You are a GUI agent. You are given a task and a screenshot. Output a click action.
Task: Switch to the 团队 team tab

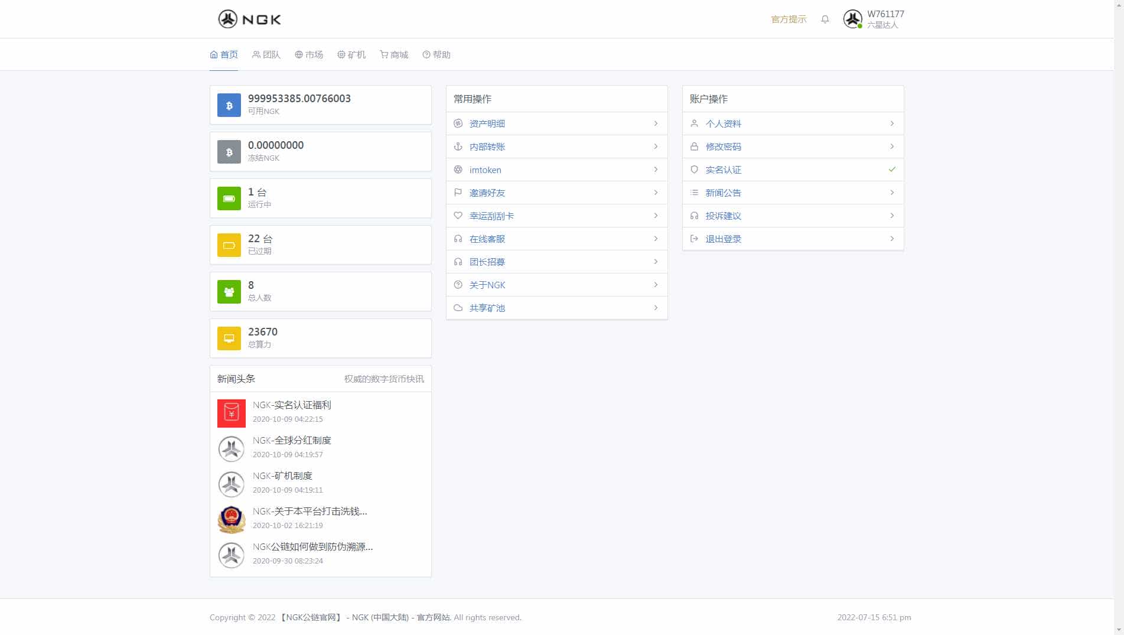[266, 54]
